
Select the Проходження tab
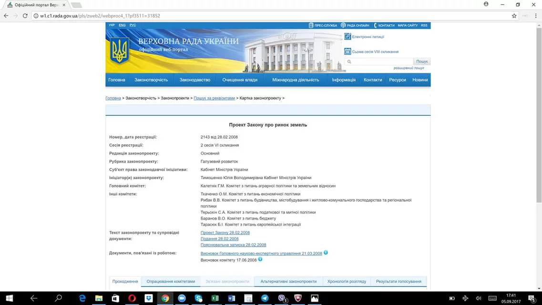pos(125,282)
